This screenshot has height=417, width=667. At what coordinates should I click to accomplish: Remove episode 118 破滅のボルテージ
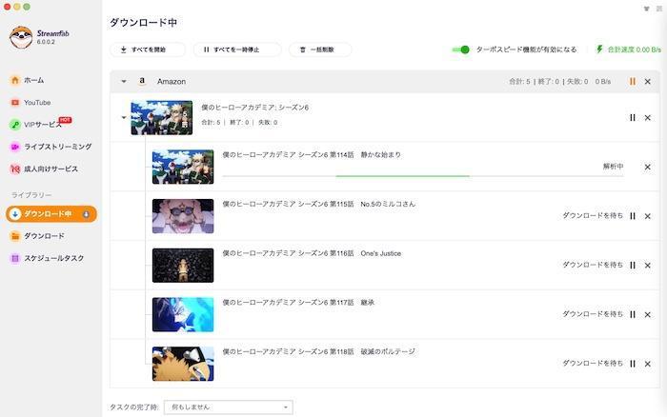[x=647, y=364]
